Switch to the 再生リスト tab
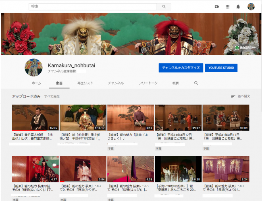 [x=85, y=83]
